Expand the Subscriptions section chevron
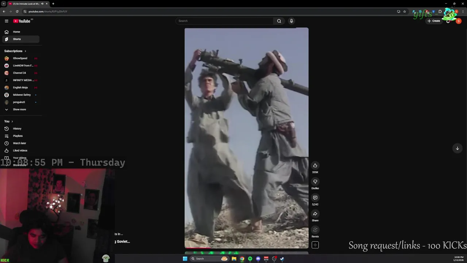 click(x=25, y=51)
